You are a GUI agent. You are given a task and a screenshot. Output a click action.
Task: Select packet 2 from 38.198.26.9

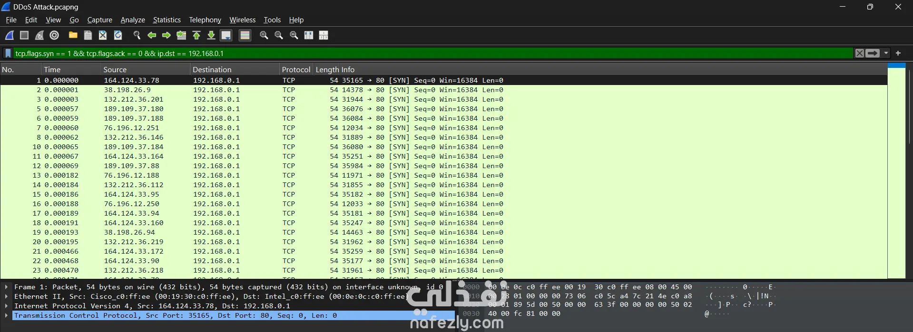point(443,90)
